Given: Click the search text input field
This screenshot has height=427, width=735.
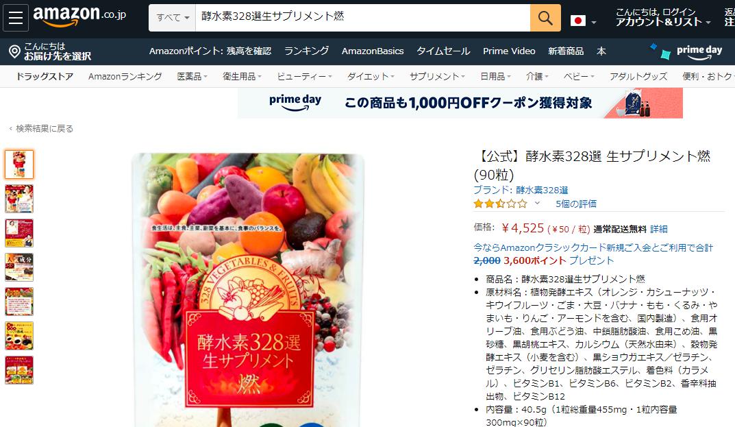Looking at the screenshot, I should pos(362,18).
